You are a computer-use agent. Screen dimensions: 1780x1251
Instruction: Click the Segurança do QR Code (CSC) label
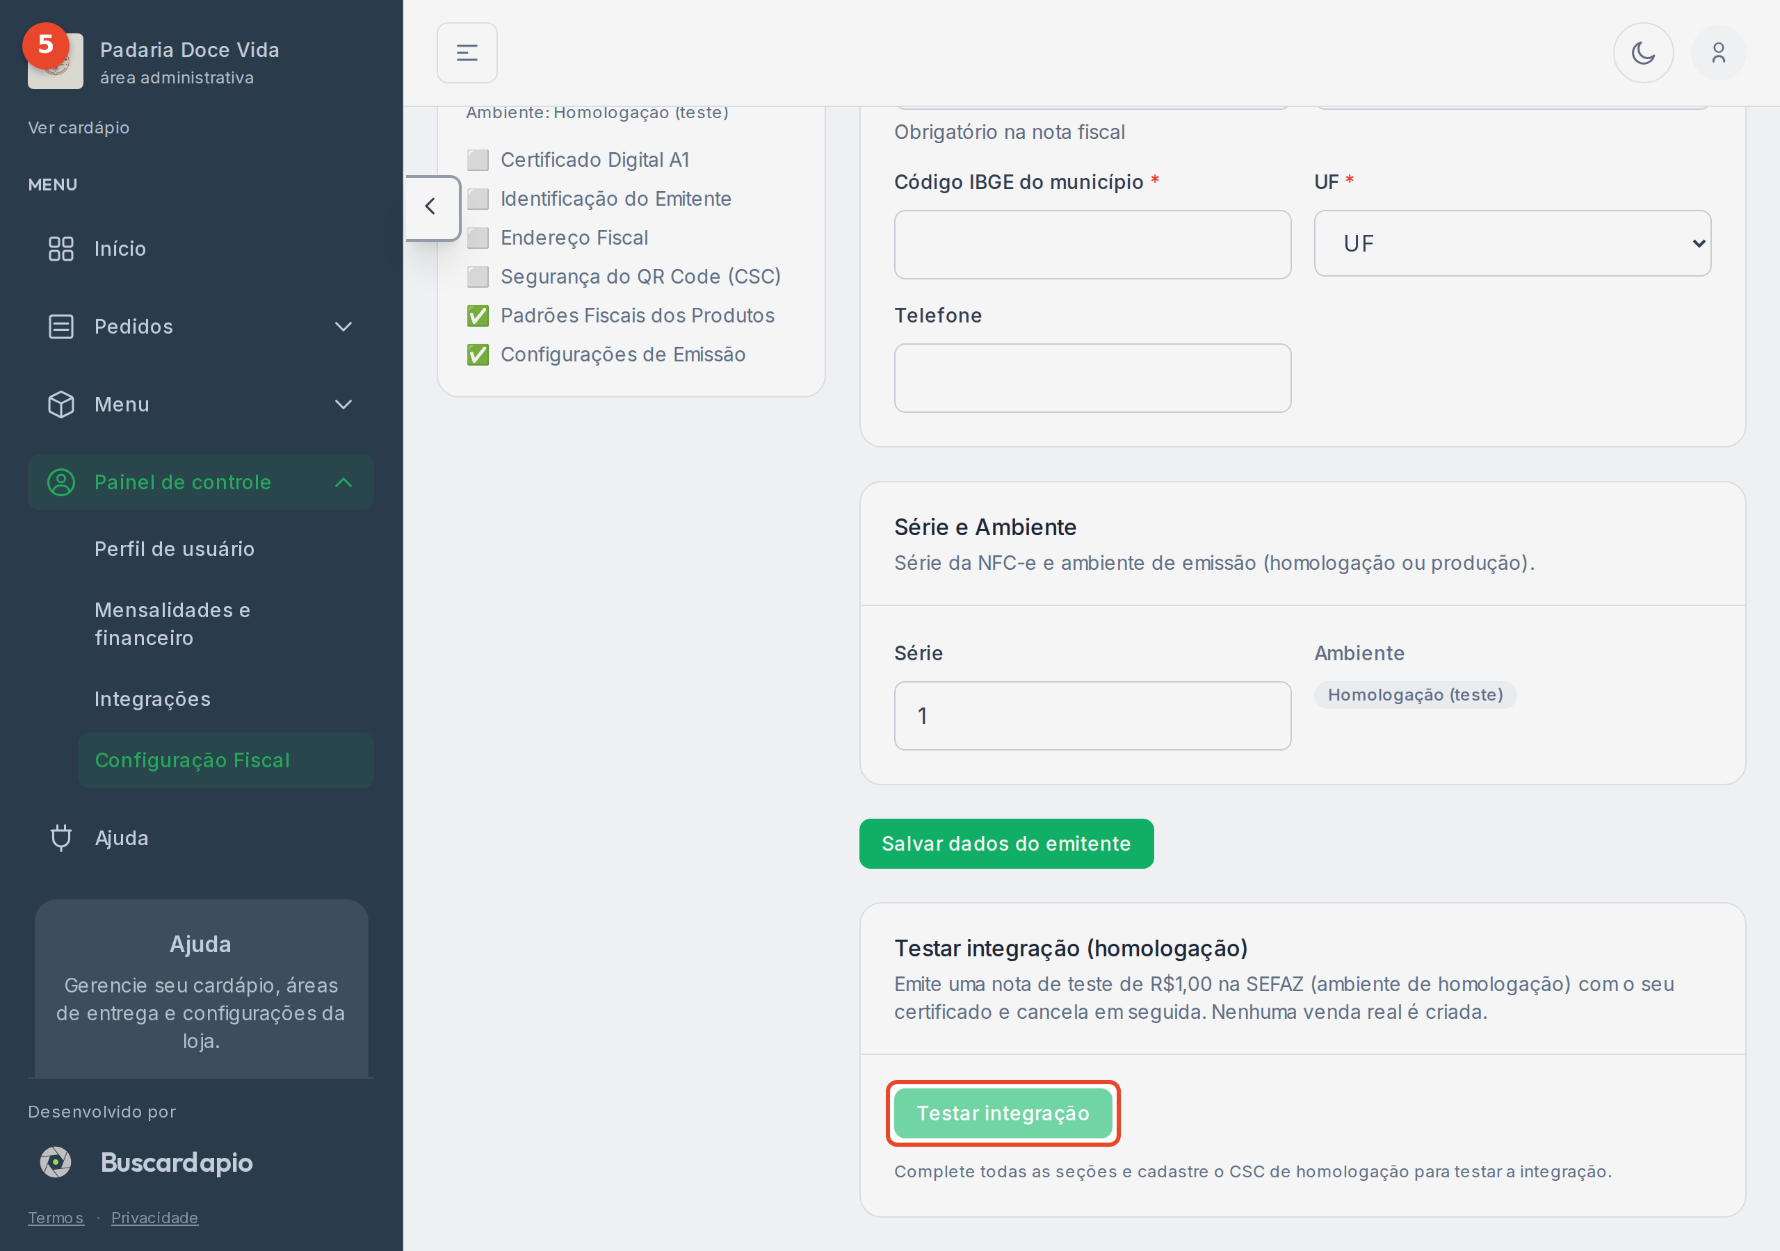tap(640, 277)
